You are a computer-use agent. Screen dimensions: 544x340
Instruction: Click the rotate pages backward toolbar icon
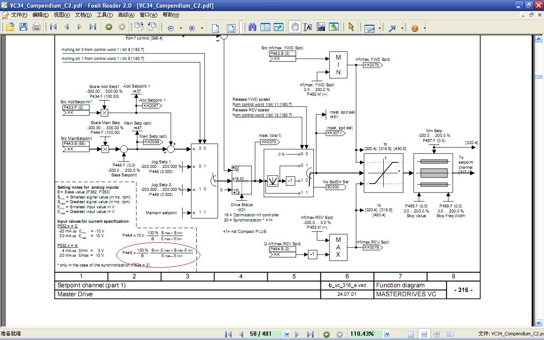151,27
